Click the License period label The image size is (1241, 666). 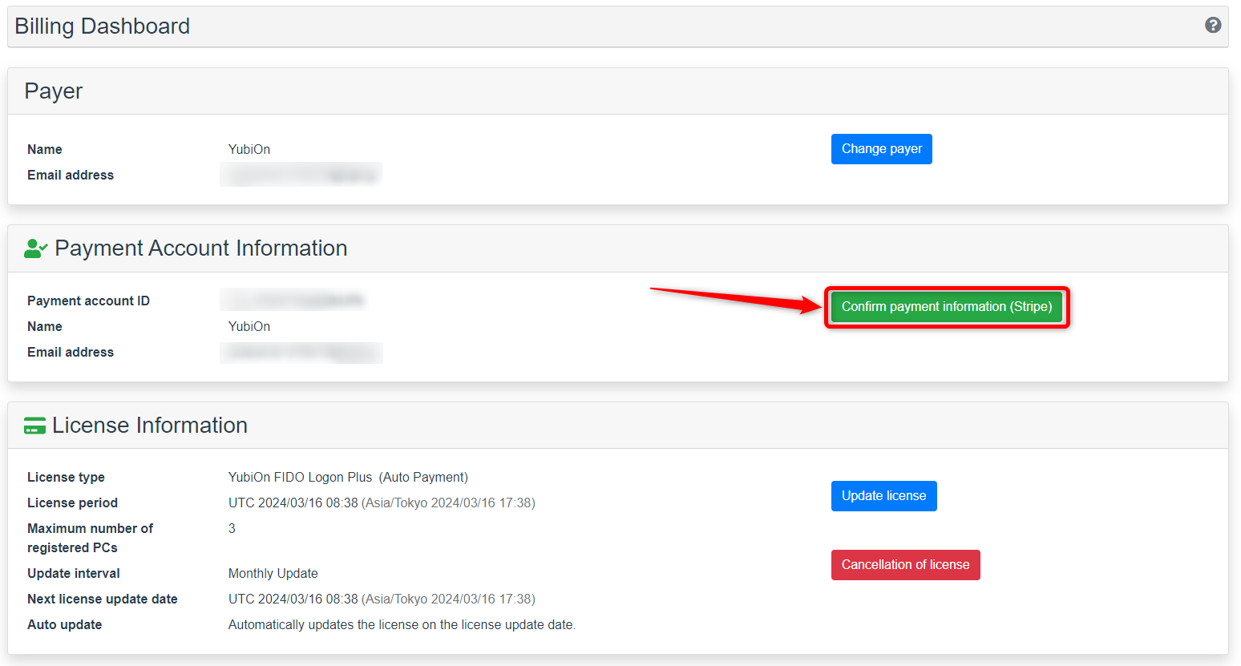(72, 503)
